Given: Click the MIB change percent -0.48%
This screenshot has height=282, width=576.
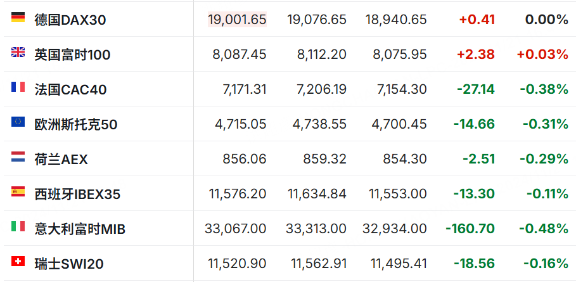Looking at the screenshot, I should [544, 229].
